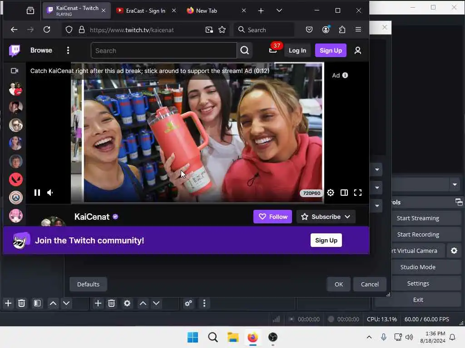Click the Follow button for KaiCenat
Image resolution: width=465 pixels, height=348 pixels.
tap(272, 217)
